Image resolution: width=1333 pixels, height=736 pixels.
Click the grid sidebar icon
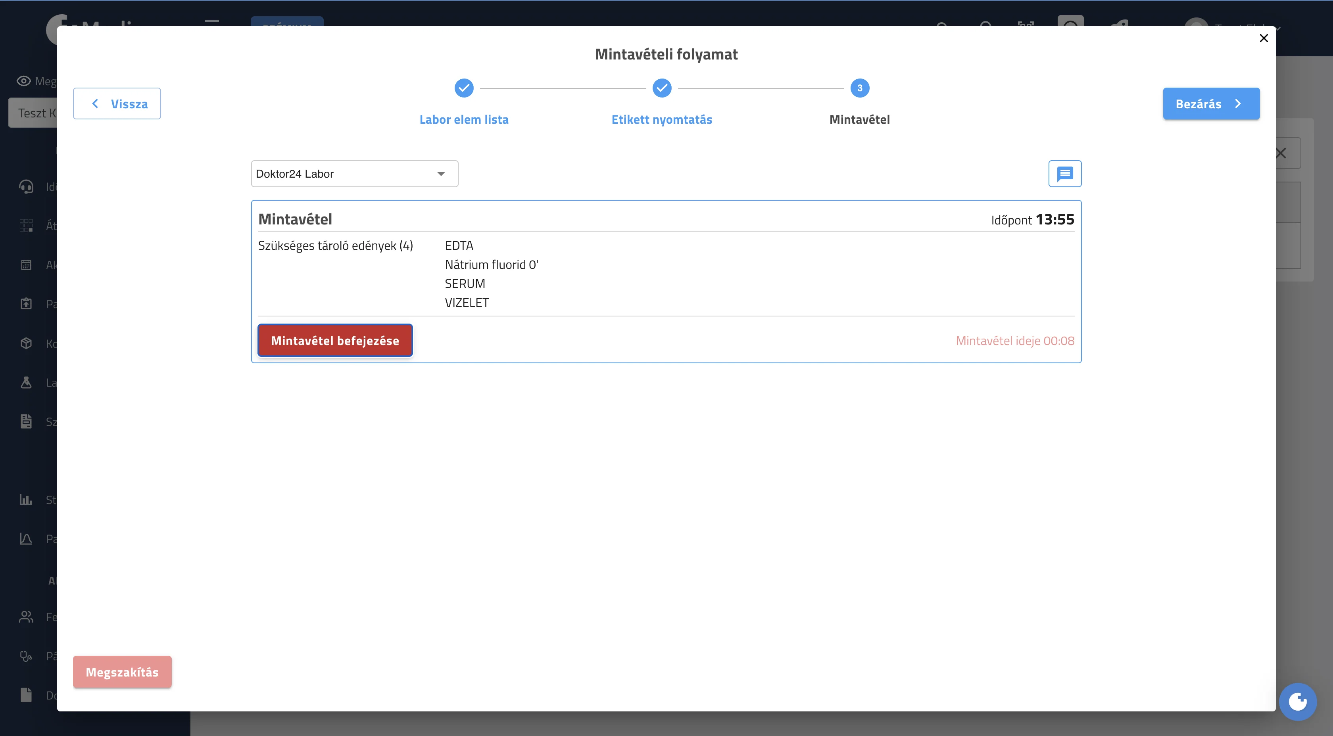click(26, 226)
